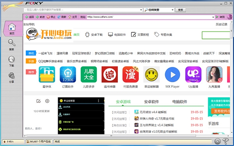Click the 搜索 search button
The height and width of the screenshot is (146, 234).
(x=181, y=10)
